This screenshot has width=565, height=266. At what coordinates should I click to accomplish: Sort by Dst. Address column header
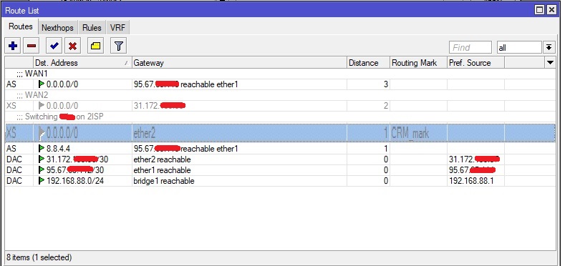pos(82,63)
